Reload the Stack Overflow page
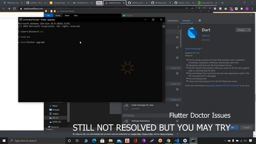 (x=14, y=8)
